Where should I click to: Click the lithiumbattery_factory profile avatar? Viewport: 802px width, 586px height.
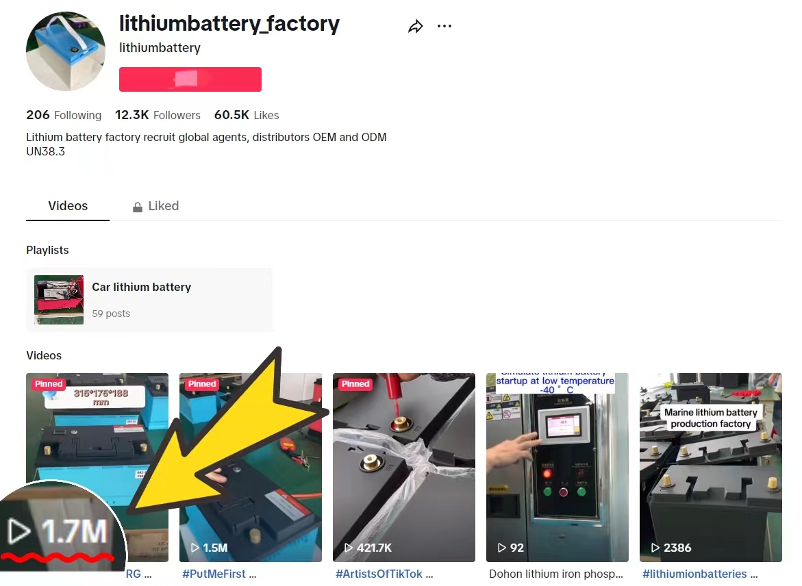[x=66, y=51]
